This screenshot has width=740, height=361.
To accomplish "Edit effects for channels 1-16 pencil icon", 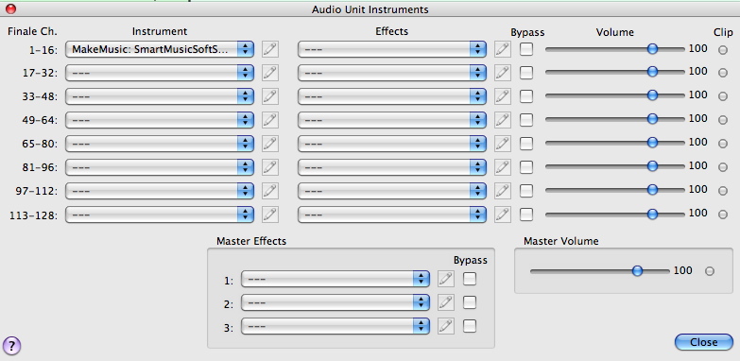I will [x=503, y=49].
